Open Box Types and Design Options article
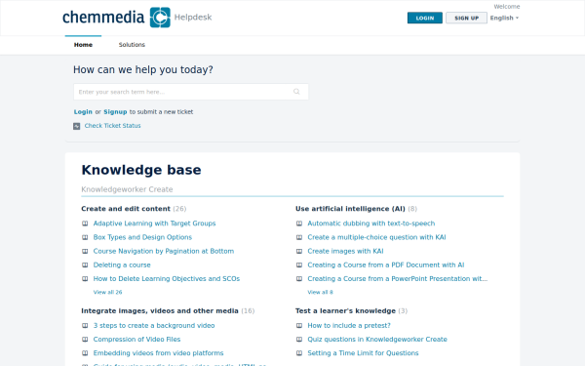The width and height of the screenshot is (585, 366). (142, 237)
